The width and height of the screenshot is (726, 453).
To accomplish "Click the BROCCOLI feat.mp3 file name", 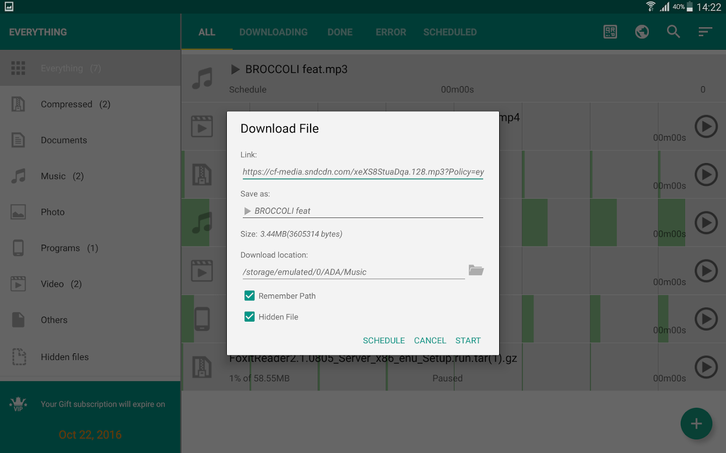I will (296, 69).
